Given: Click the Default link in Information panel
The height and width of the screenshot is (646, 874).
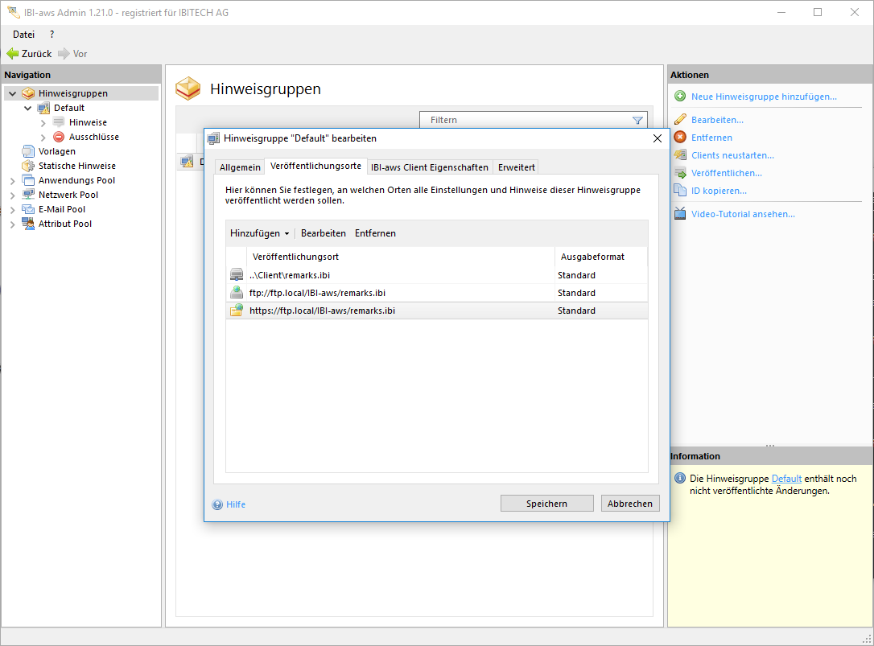Looking at the screenshot, I should point(786,479).
